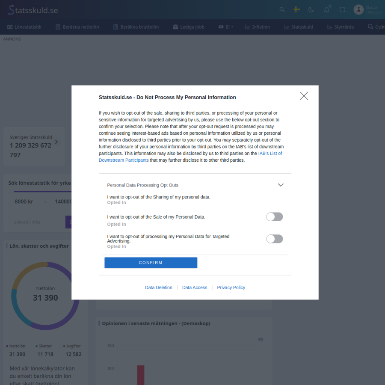Toggle opt-out of Targeted Advertising processing

(x=275, y=239)
